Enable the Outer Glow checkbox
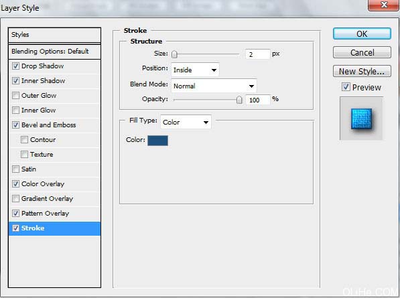400x298 pixels. [x=15, y=96]
